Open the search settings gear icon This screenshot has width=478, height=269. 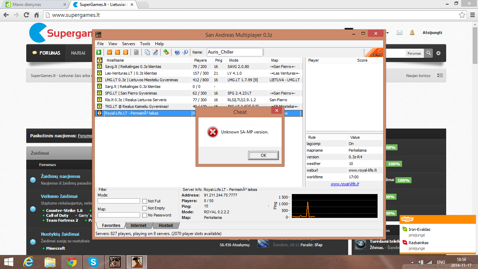pyautogui.click(x=438, y=53)
